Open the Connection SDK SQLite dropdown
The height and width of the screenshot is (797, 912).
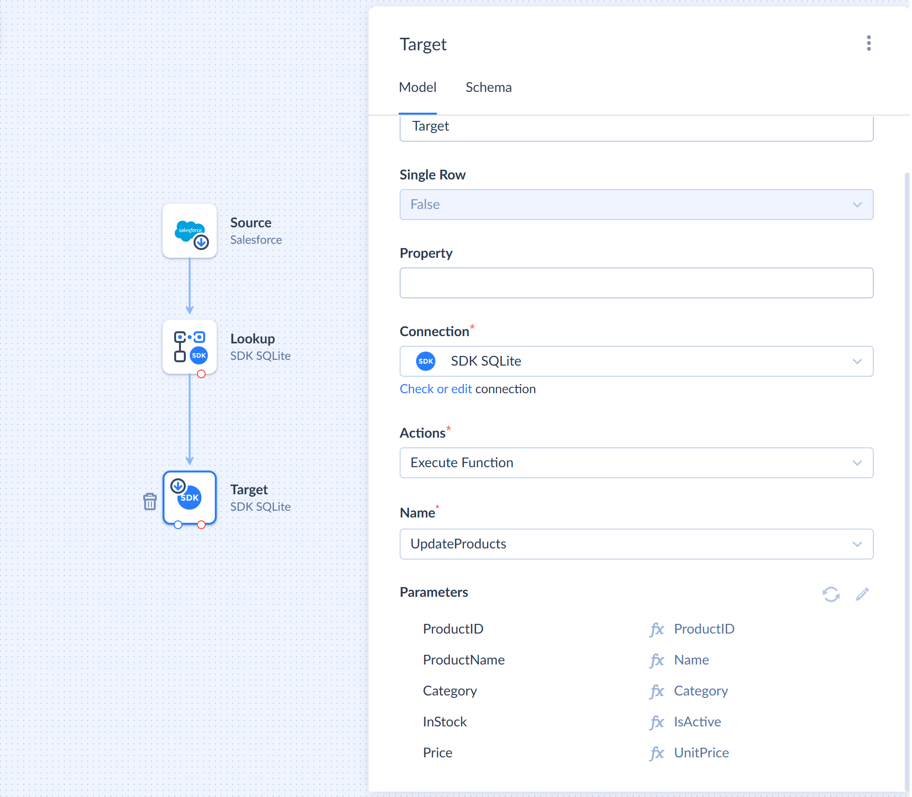coord(636,361)
